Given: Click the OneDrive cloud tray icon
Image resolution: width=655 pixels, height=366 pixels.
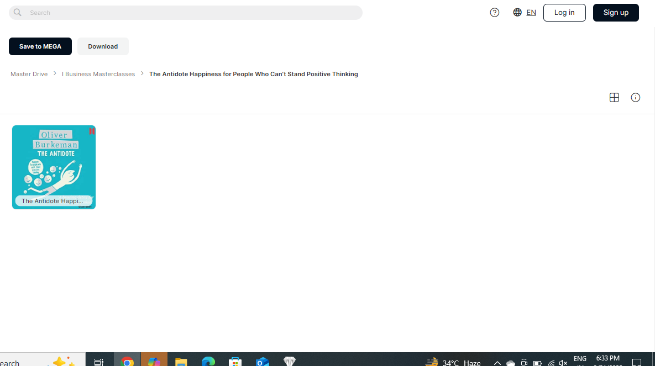Looking at the screenshot, I should (x=511, y=363).
